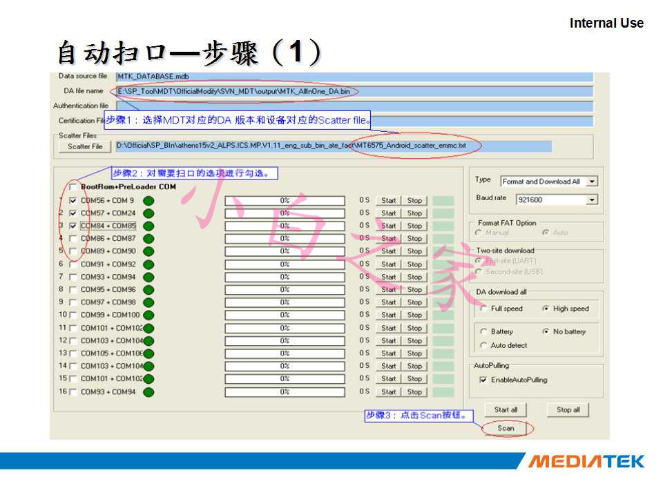Click the Start all button
The width and height of the screenshot is (663, 497).
(x=506, y=409)
